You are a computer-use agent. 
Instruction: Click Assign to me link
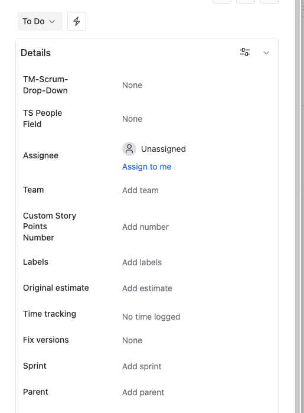(146, 167)
